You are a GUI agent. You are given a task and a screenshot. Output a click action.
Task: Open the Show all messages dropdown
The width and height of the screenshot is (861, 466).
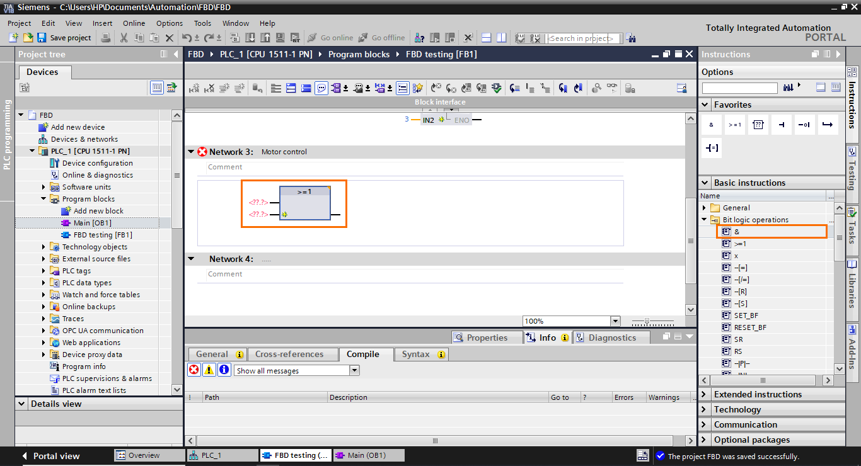coord(353,370)
